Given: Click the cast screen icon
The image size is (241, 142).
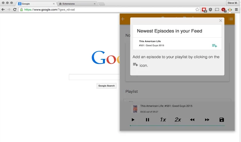Looking at the screenshot, I should pos(217,9).
